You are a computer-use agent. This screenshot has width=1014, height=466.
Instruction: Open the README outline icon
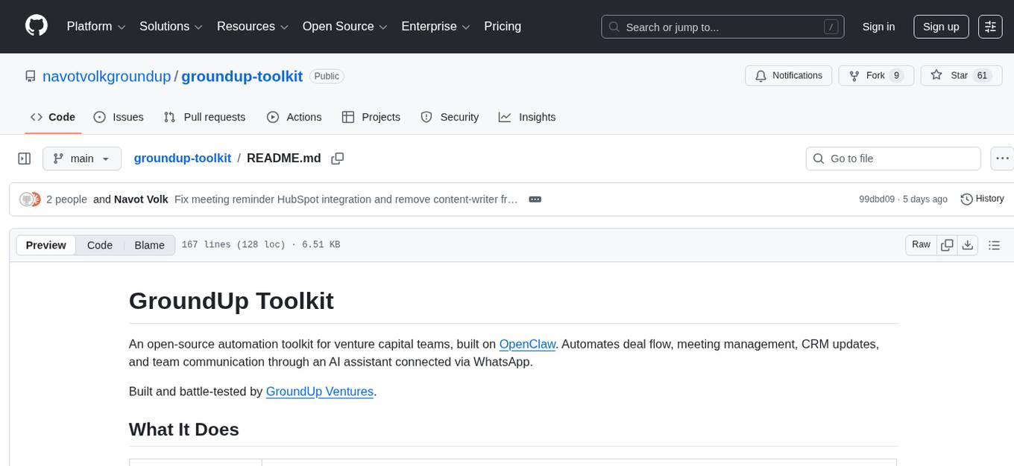click(995, 244)
